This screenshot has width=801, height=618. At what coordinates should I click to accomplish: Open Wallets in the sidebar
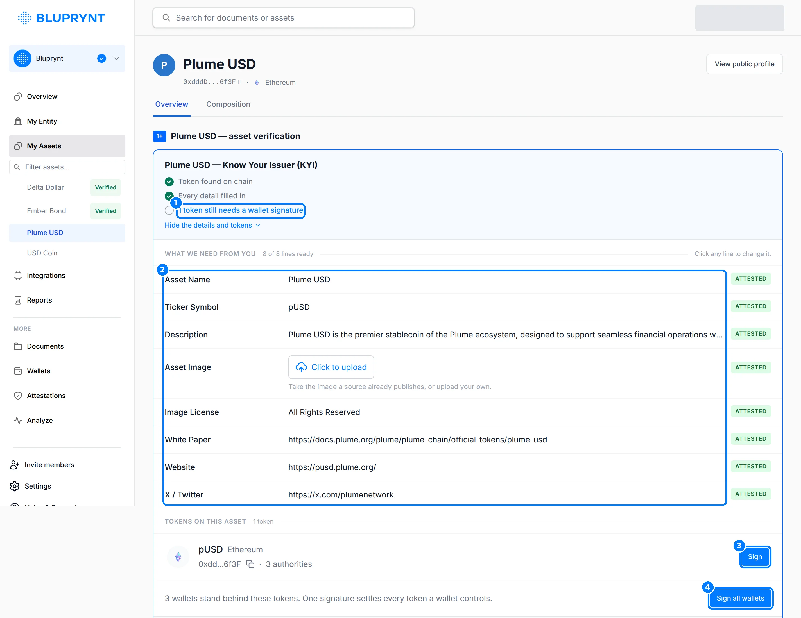(x=67, y=371)
